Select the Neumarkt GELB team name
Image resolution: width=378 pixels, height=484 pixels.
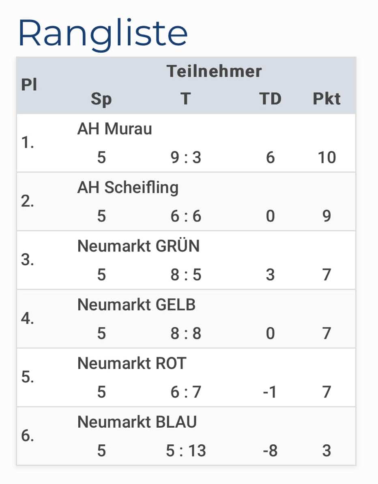click(136, 305)
